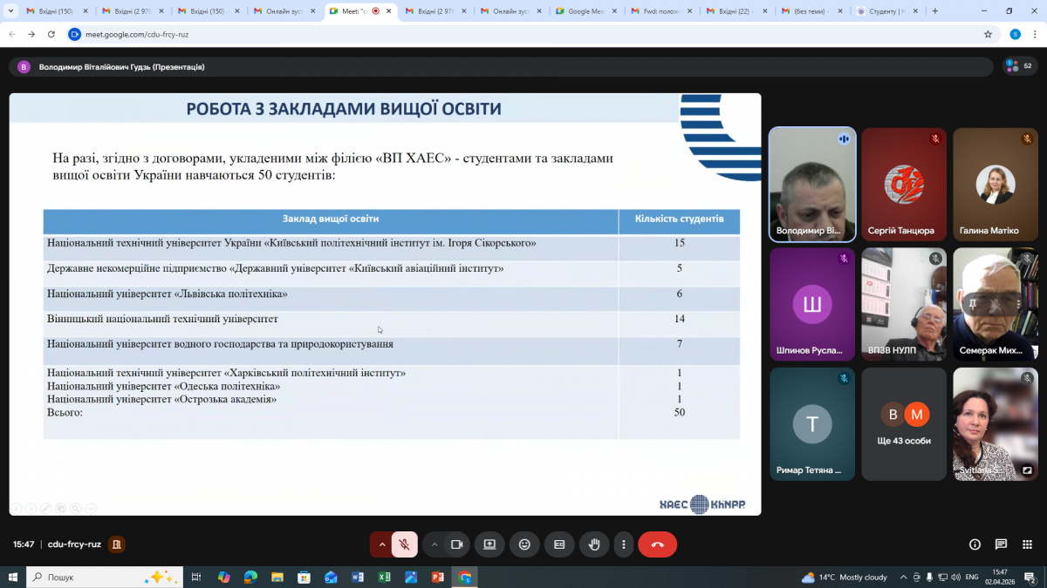The image size is (1047, 588).
Task: Open the 'Ще 43 особи' tile
Action: pos(904,424)
